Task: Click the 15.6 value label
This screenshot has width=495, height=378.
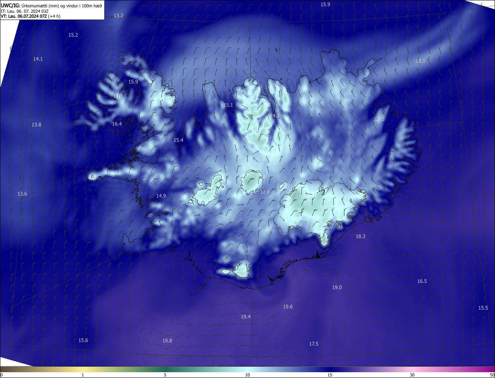Action: point(83,341)
